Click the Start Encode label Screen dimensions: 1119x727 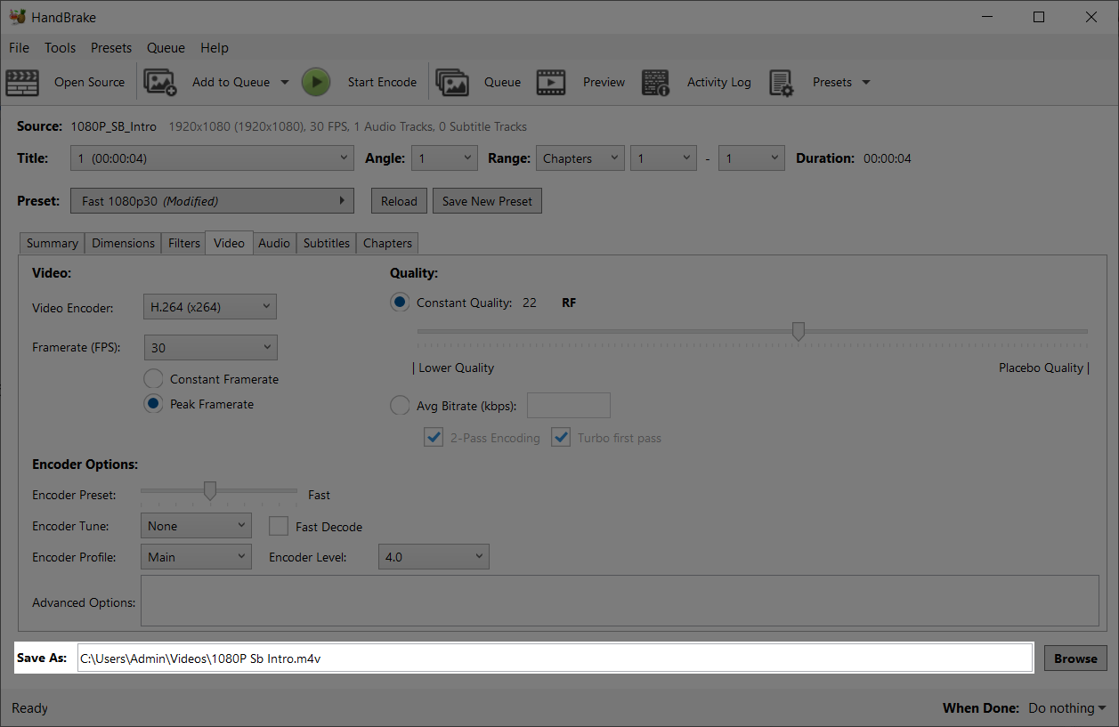pyautogui.click(x=382, y=82)
